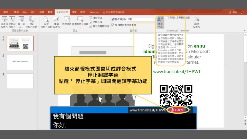The height and width of the screenshot is (139, 247).
Task: Click the Tell me lightbulb search box
Action: point(114,12)
